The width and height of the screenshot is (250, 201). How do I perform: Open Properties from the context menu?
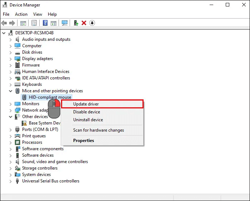(x=84, y=141)
